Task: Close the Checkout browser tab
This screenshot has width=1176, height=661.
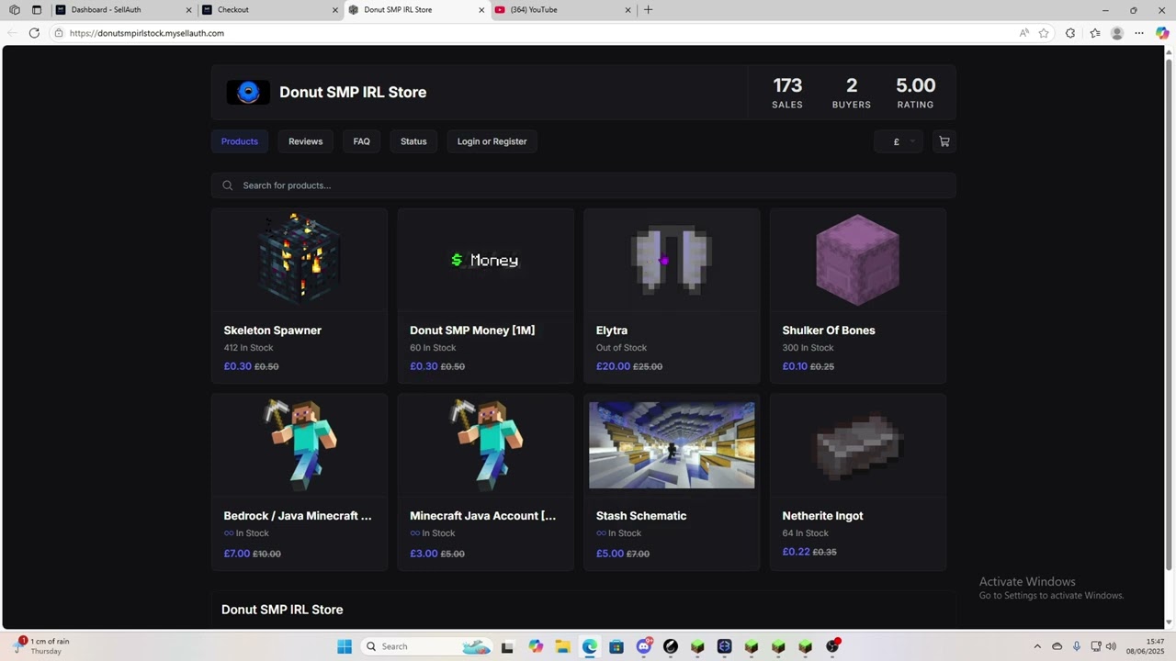Action: click(x=335, y=10)
